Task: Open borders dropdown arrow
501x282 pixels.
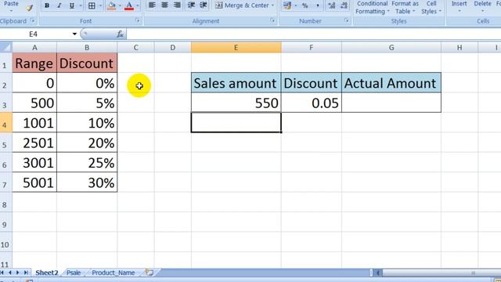Action: point(100,5)
